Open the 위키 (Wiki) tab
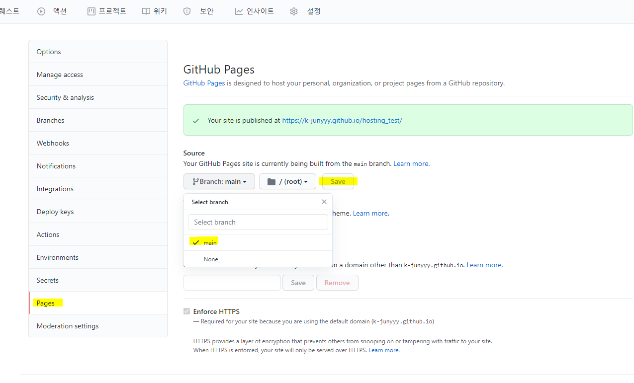The width and height of the screenshot is (634, 383). [155, 11]
